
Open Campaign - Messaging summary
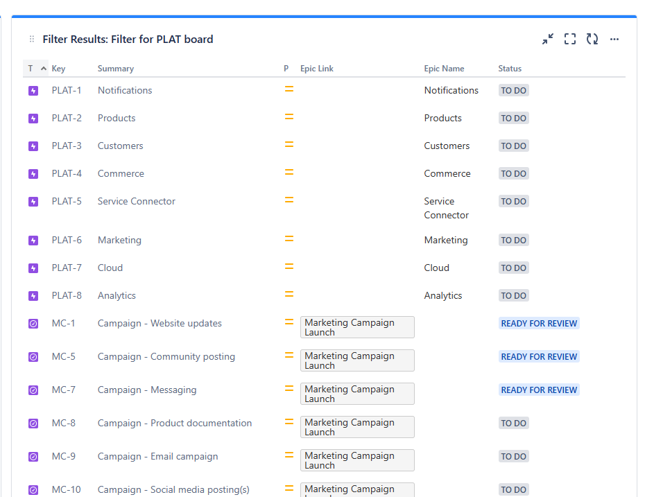[147, 390]
